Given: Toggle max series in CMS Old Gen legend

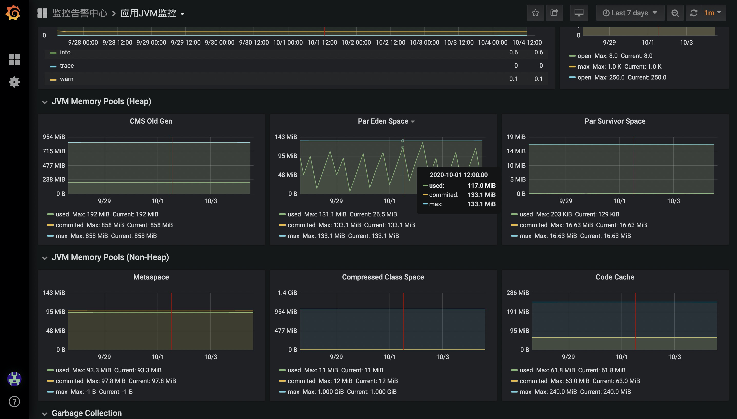Looking at the screenshot, I should pyautogui.click(x=61, y=236).
